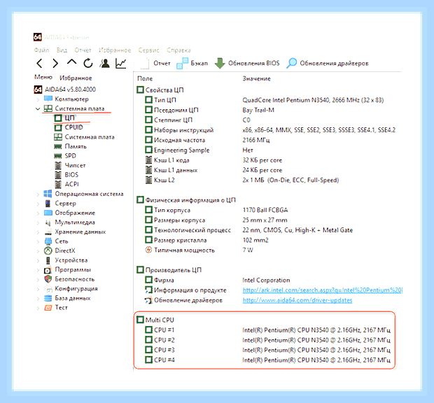Click the Сервер tower icon

pos(48,204)
